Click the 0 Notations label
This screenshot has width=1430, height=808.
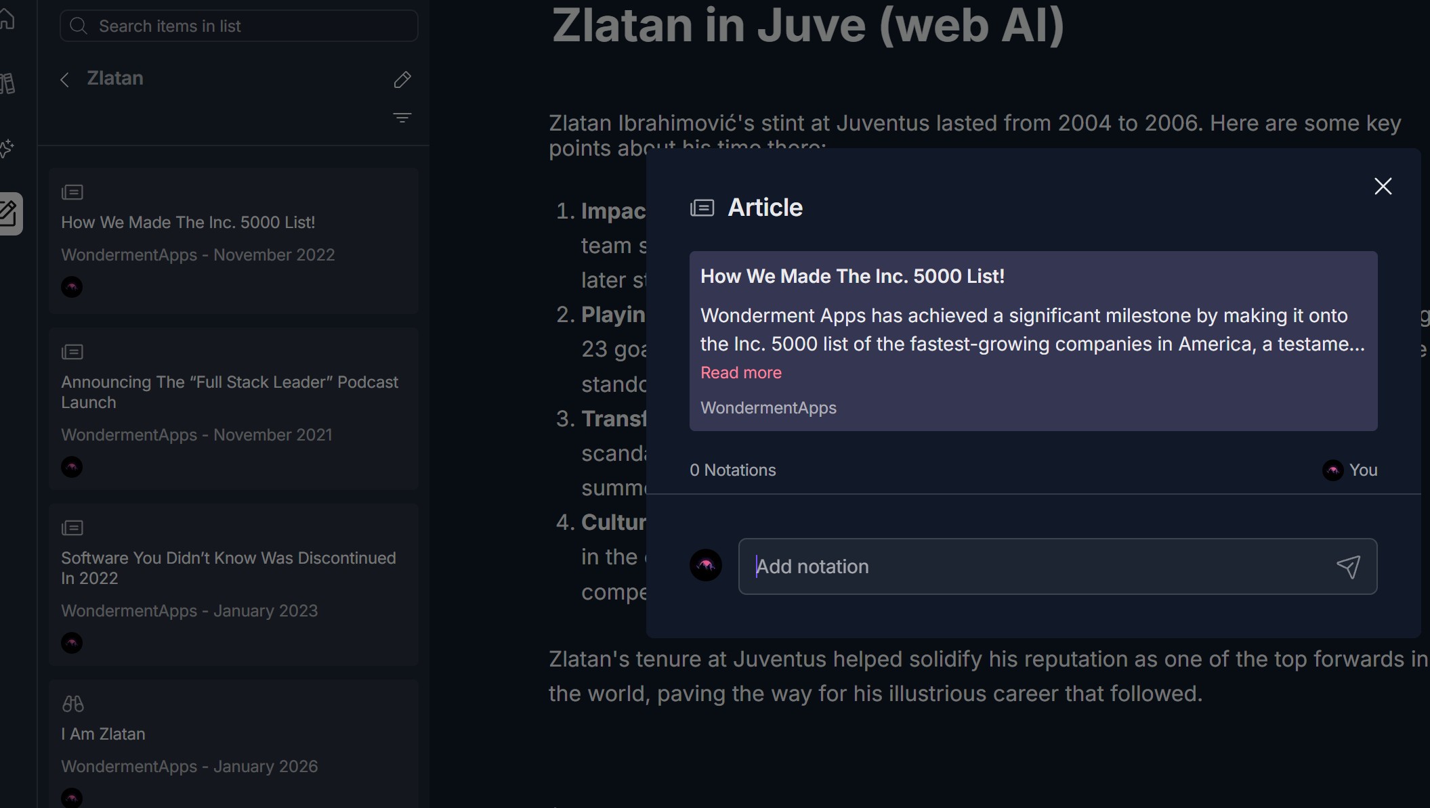pos(732,470)
